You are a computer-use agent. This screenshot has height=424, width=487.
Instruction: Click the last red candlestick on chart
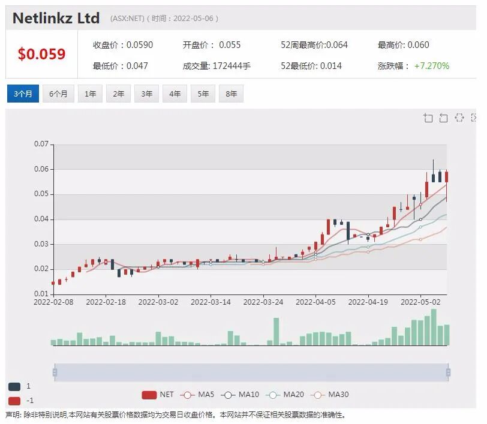coord(447,177)
